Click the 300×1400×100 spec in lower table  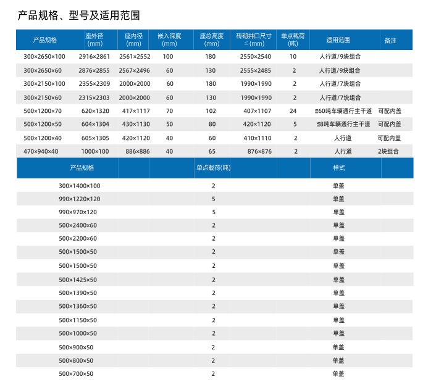(x=79, y=186)
